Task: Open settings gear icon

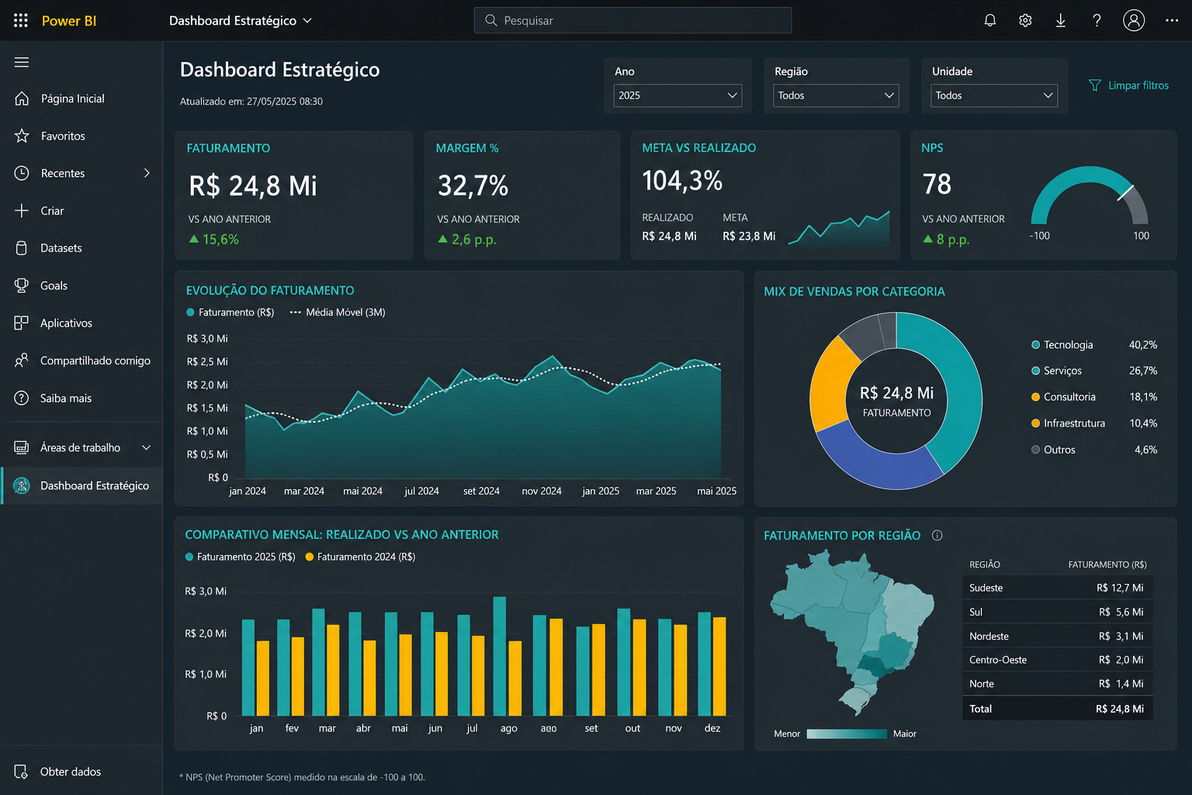Action: (1025, 21)
